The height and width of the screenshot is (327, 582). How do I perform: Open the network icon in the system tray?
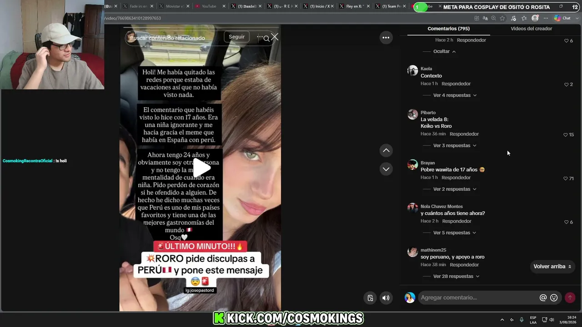(x=544, y=320)
